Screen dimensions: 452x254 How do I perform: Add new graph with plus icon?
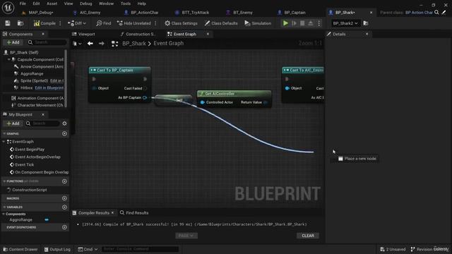(64, 133)
